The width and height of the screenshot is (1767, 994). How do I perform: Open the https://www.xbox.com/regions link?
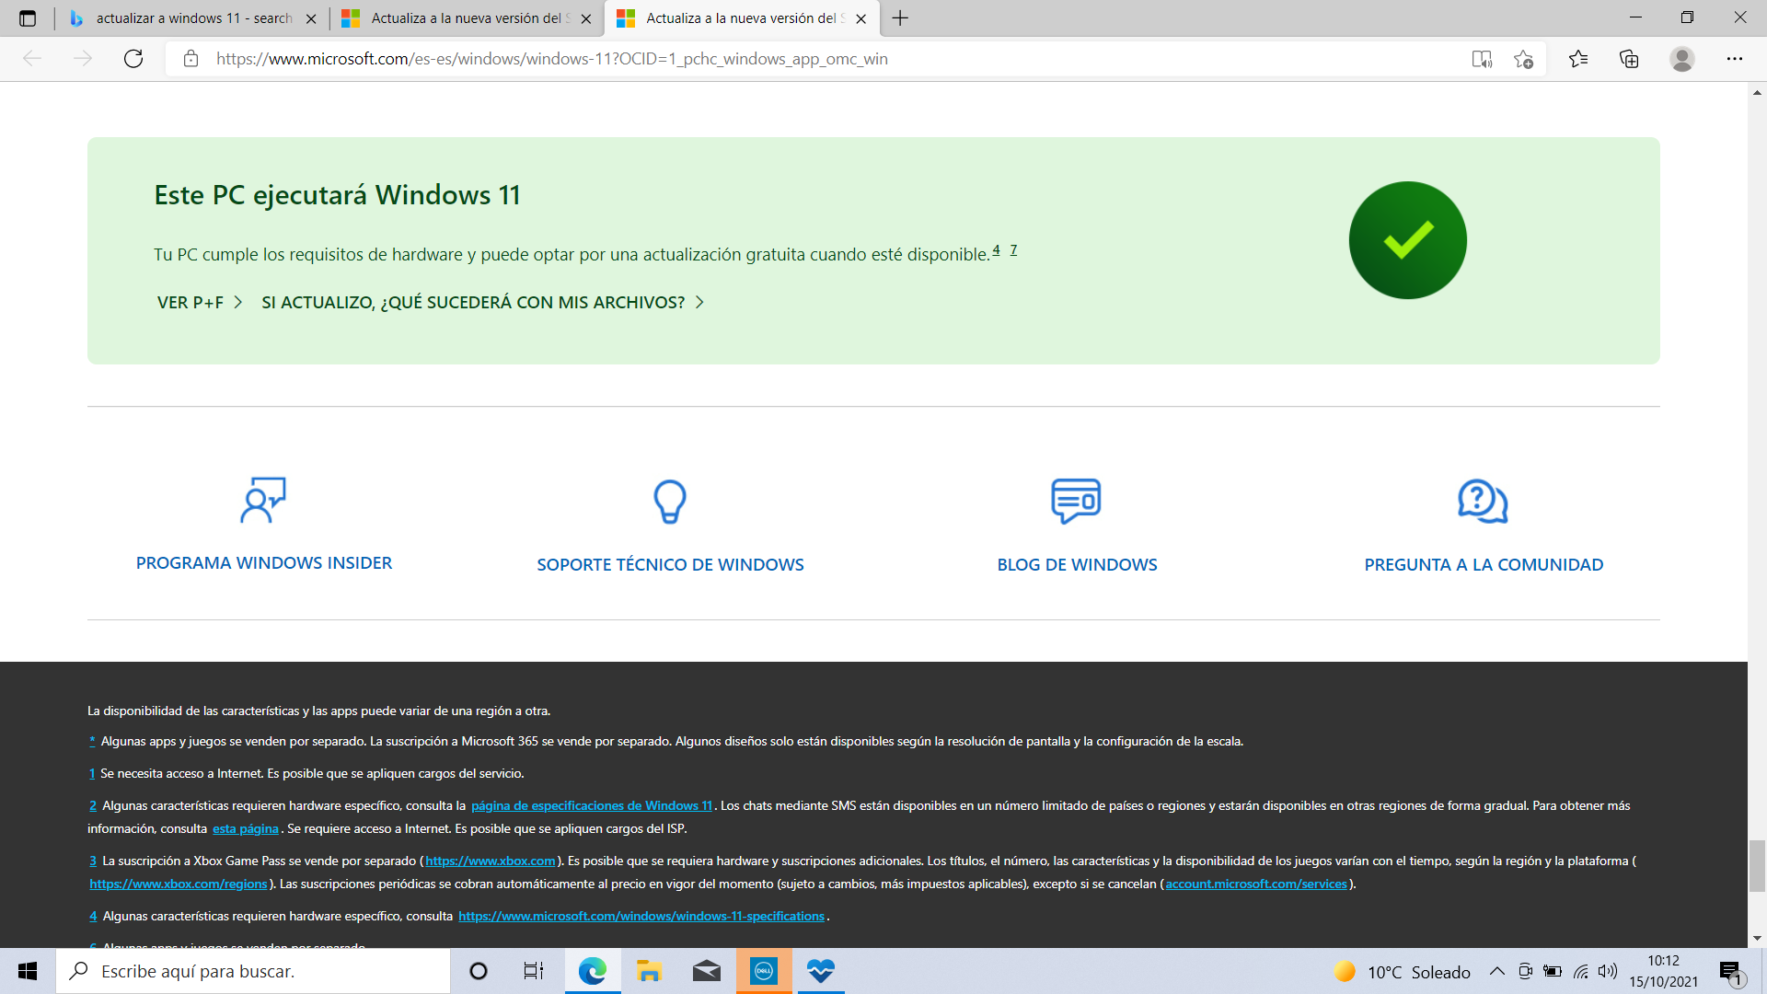(x=179, y=884)
